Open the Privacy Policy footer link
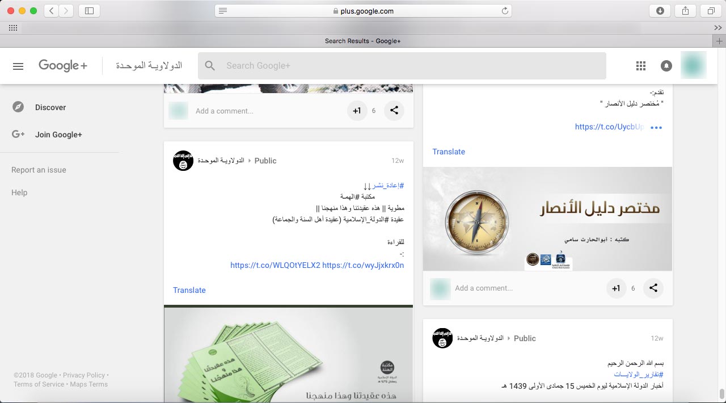Screen dimensions: 726x403 click(84, 375)
